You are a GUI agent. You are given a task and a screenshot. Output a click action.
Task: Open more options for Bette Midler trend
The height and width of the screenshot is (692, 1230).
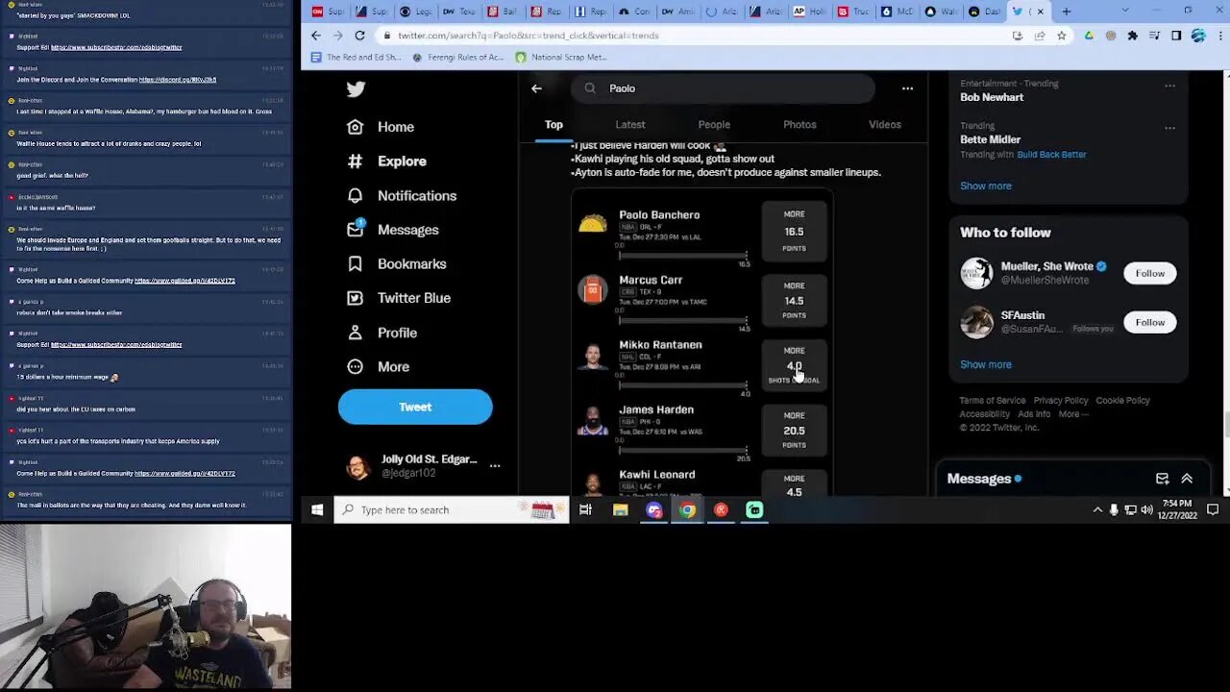pos(1169,128)
